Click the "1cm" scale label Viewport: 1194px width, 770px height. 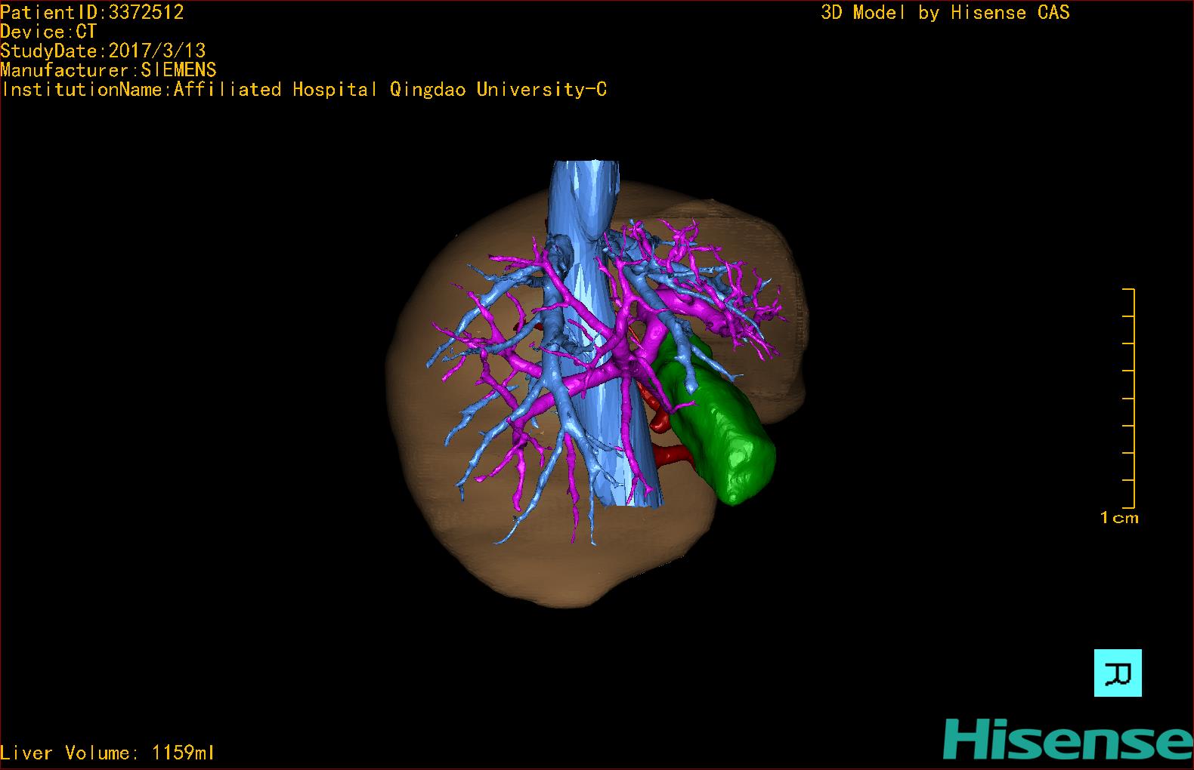1119,518
